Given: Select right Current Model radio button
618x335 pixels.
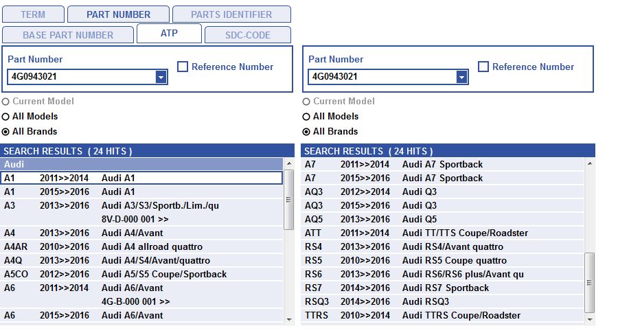Looking at the screenshot, I should [x=306, y=102].
